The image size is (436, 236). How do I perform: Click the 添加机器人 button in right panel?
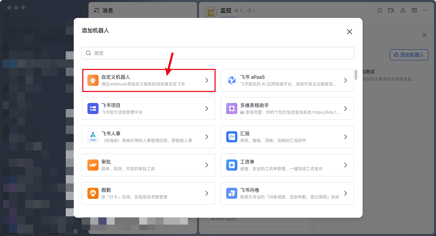409,54
